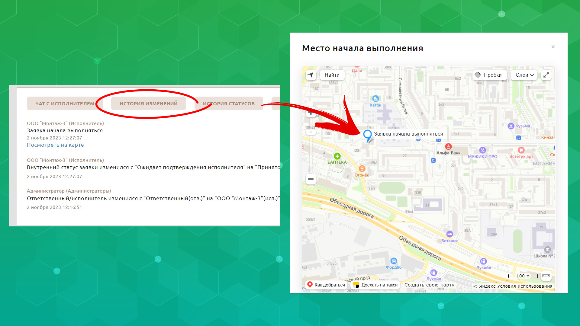
Task: Expand the Слои layers dropdown
Action: pos(524,75)
